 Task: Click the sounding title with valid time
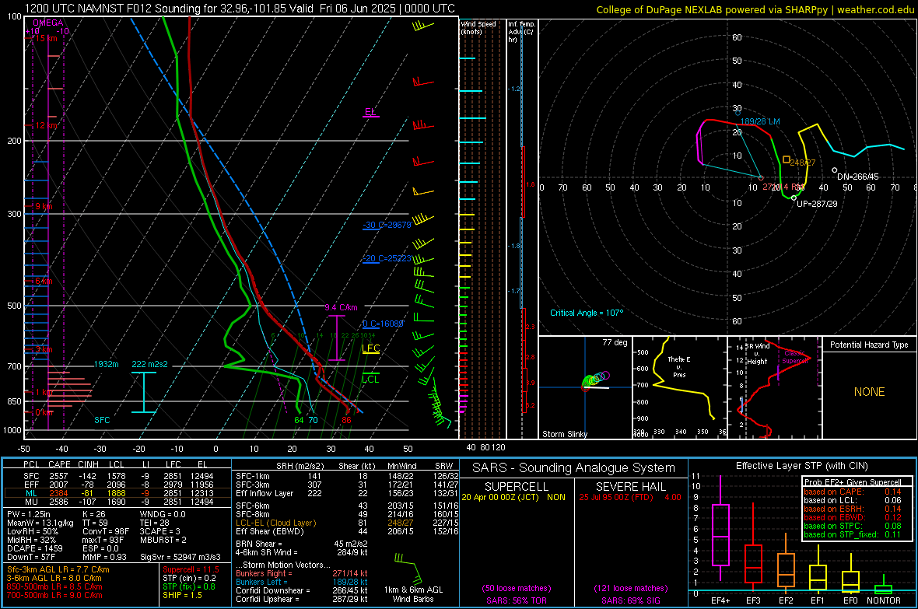coord(240,9)
